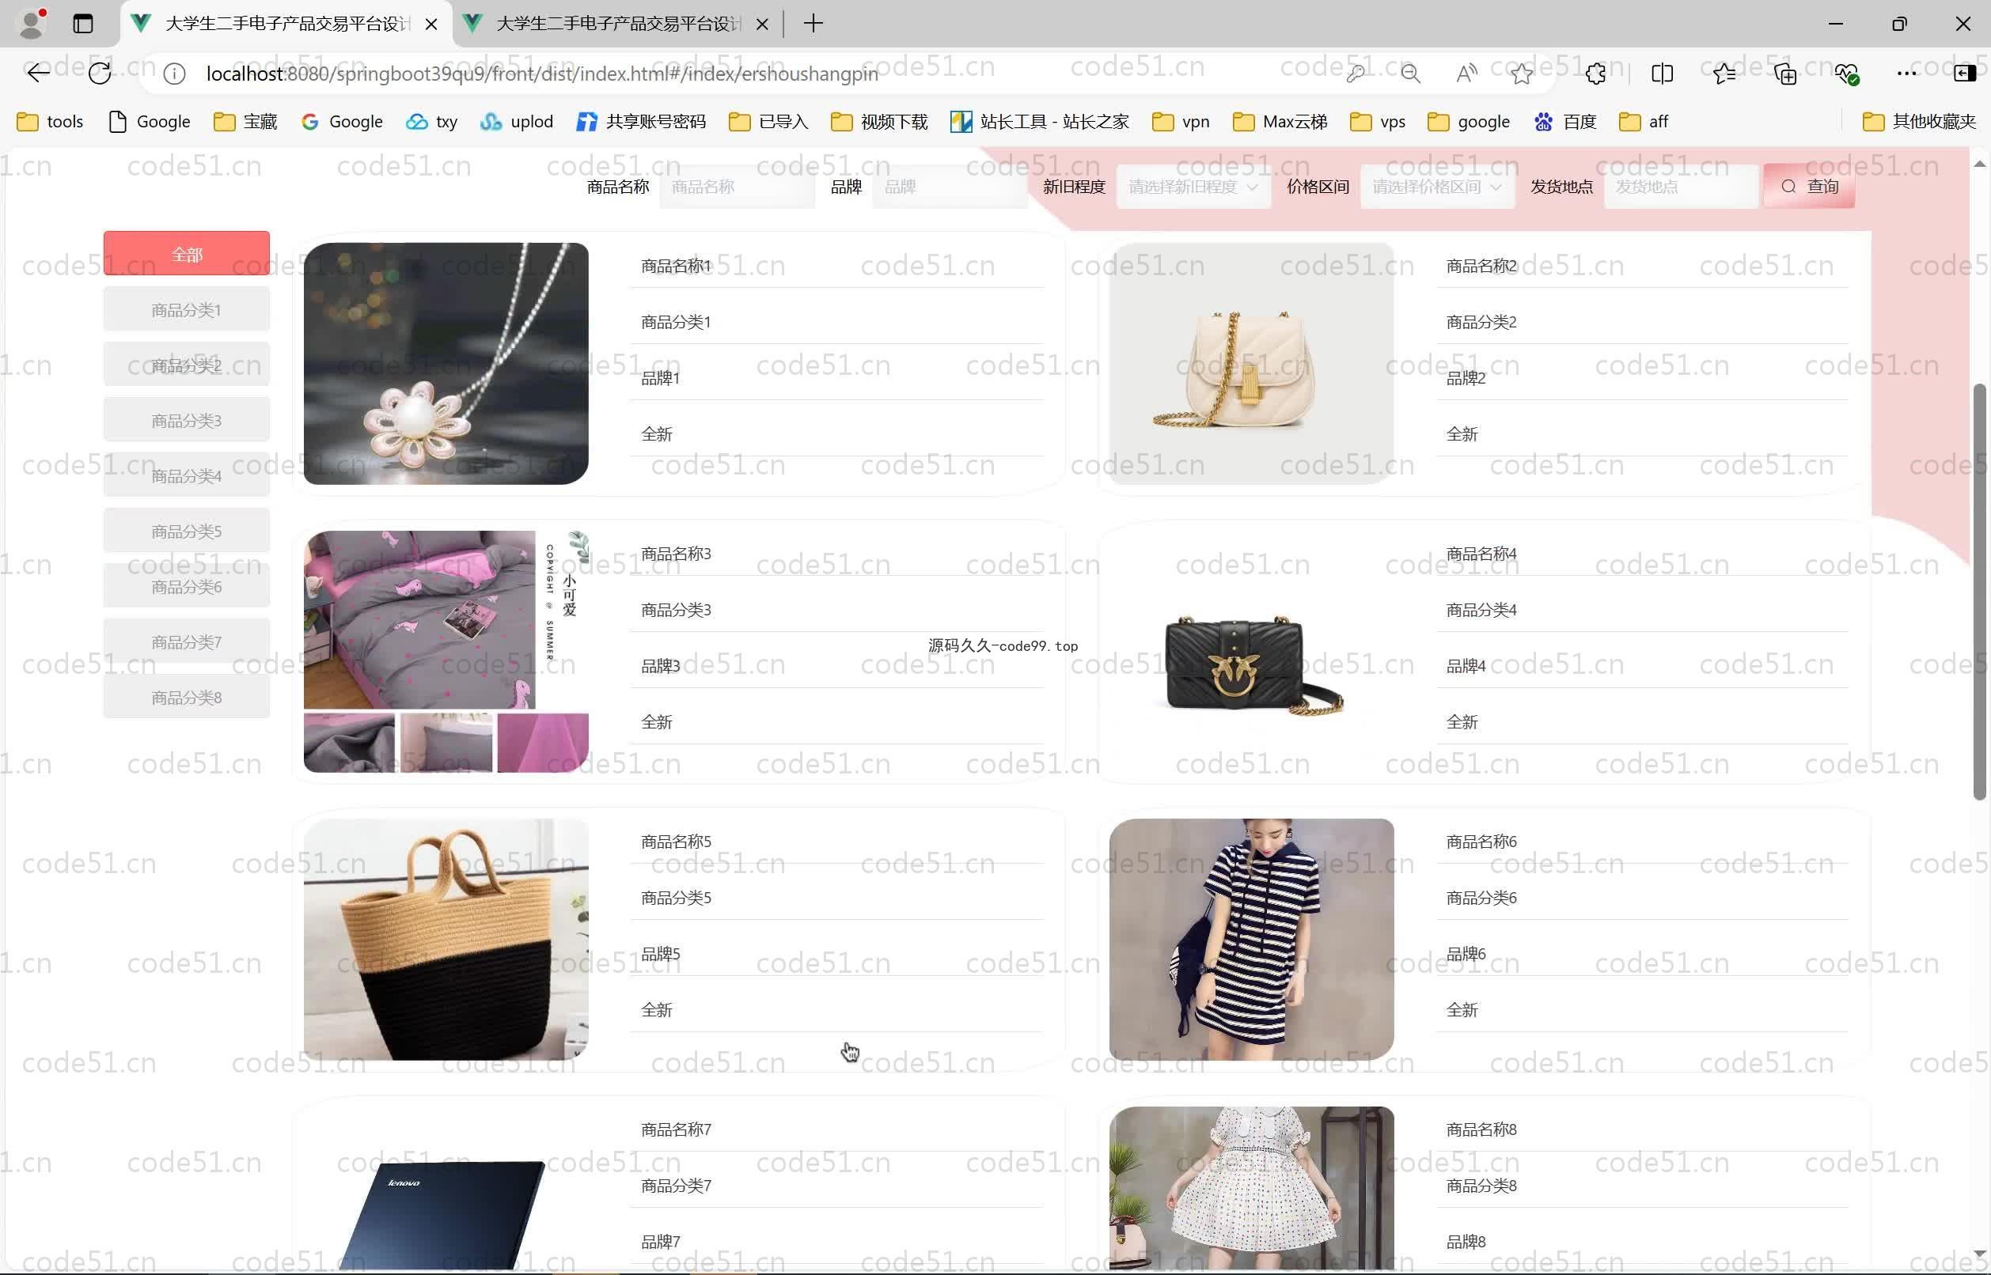Filter by 商品分类2 in sidebar
Screen dimensions: 1991x1275
[x=186, y=365]
